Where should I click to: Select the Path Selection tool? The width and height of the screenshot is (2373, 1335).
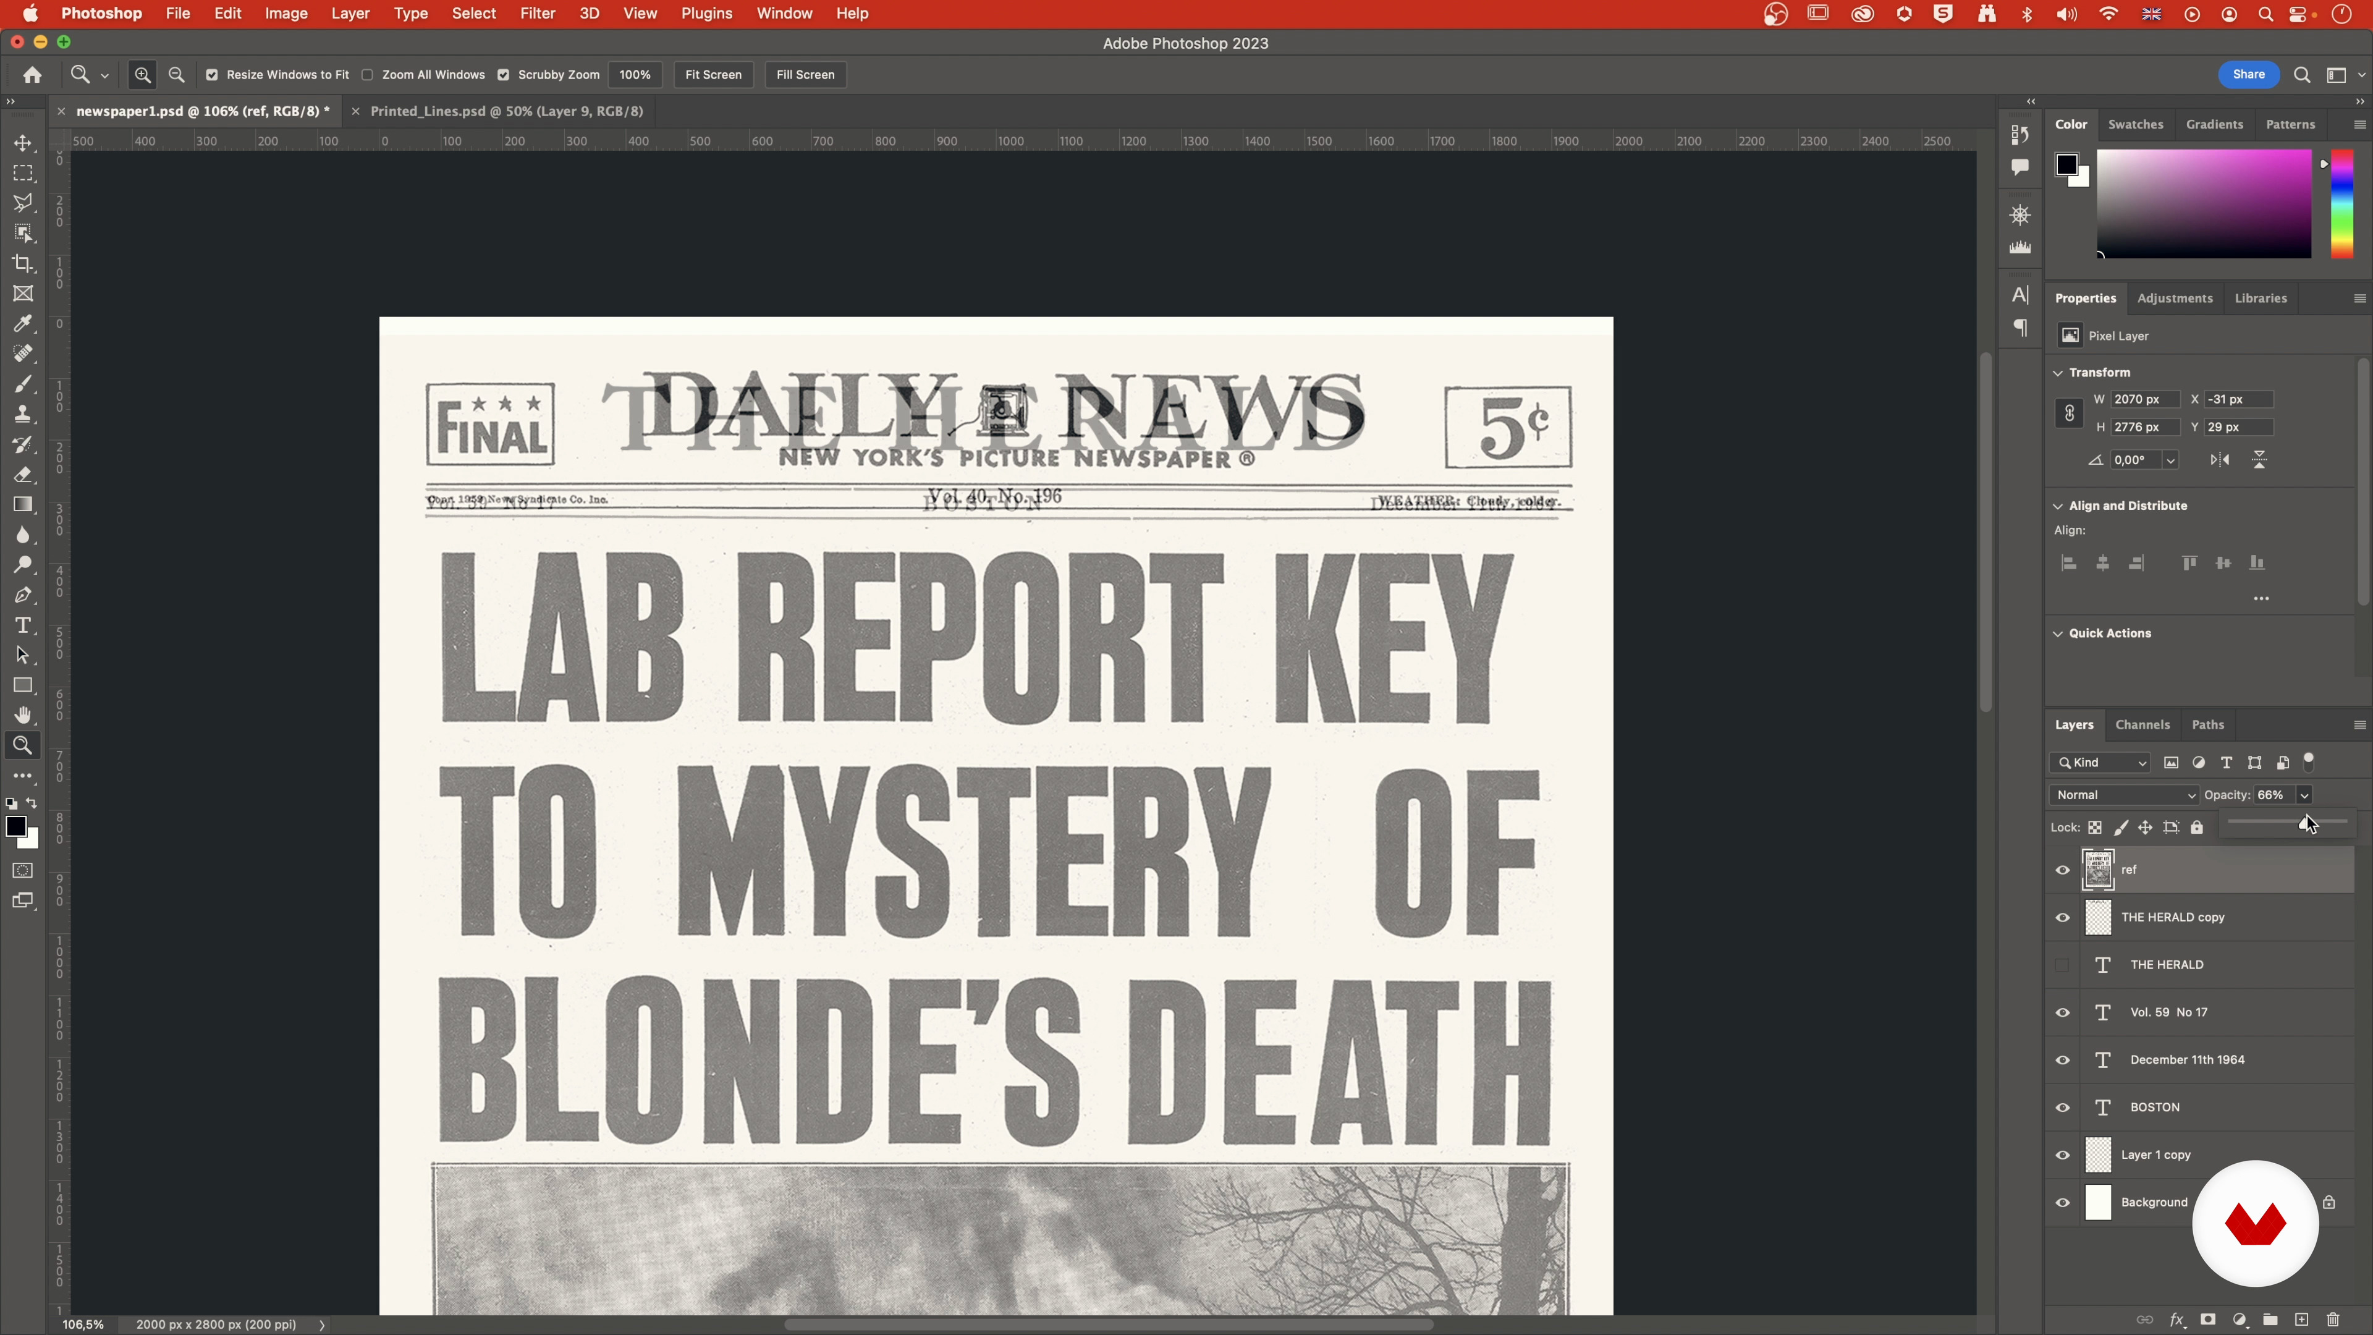point(23,656)
